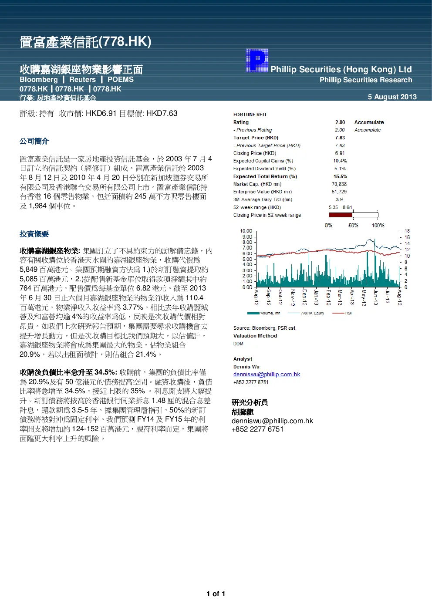Click 'Phillip Securities Research' text
432x611 pixels.
[x=366, y=80]
